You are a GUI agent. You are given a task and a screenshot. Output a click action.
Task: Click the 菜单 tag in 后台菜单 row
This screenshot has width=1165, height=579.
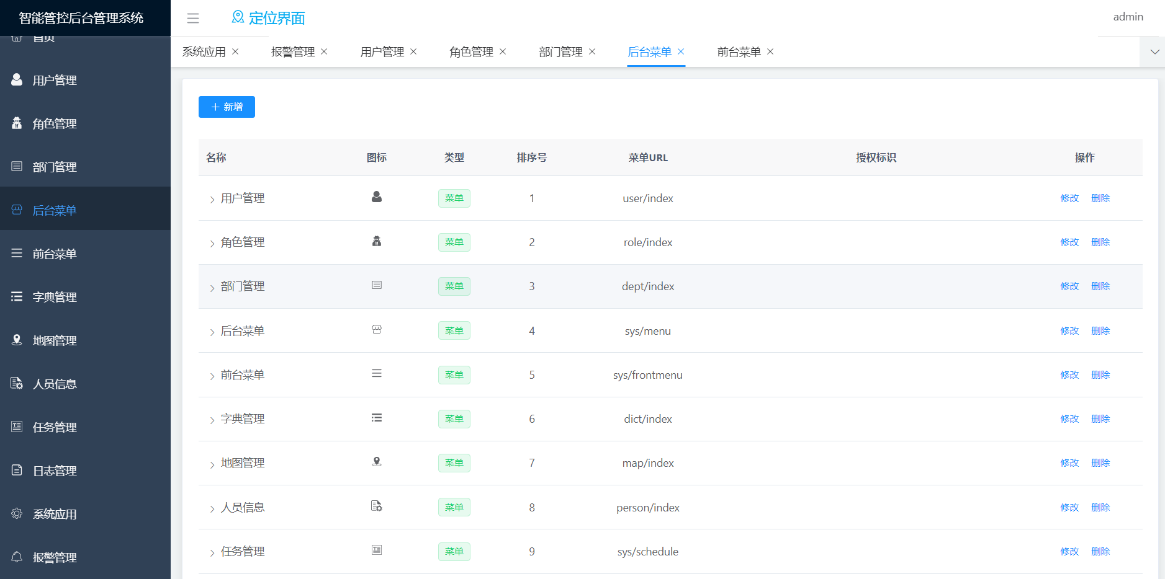454,330
